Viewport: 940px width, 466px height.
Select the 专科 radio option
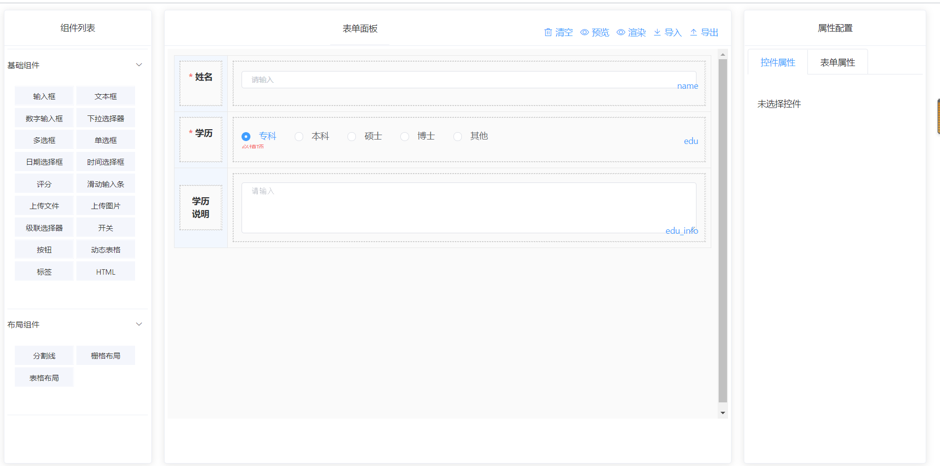click(x=246, y=137)
